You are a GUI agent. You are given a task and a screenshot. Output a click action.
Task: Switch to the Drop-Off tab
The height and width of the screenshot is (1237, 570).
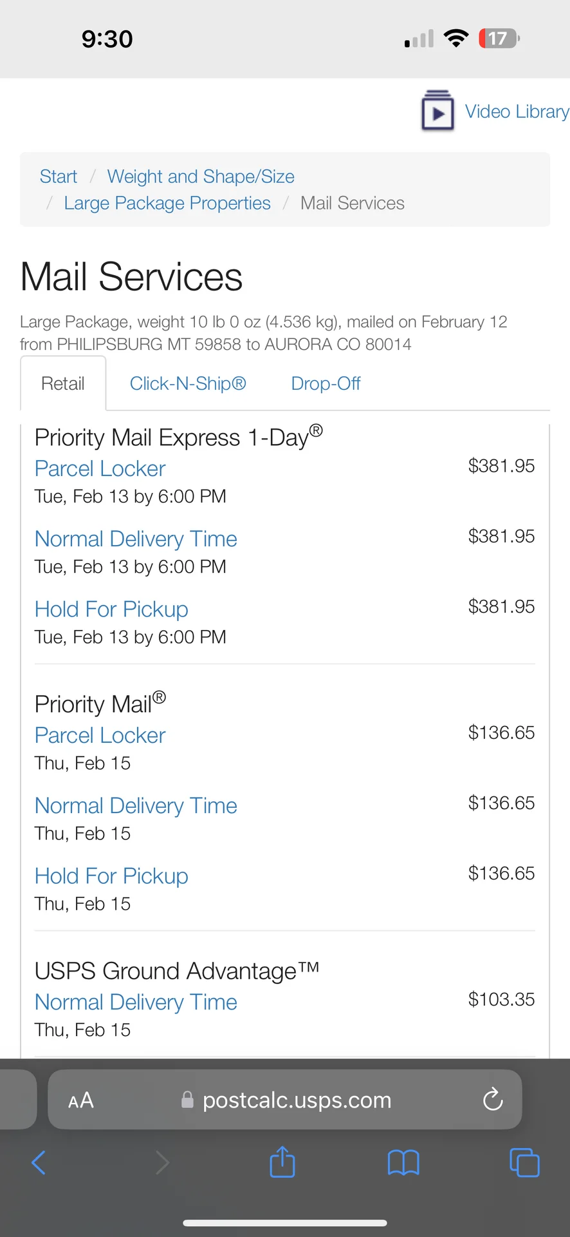(x=326, y=384)
